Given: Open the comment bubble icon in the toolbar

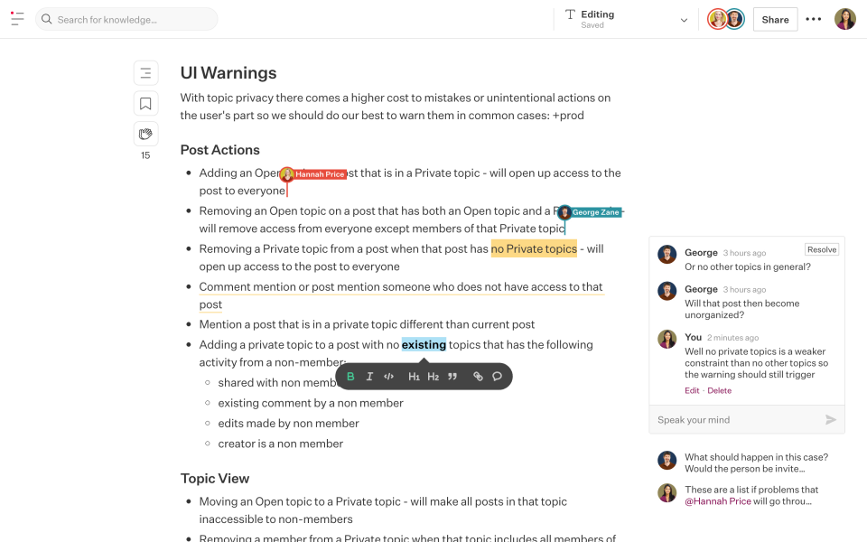Looking at the screenshot, I should click(x=497, y=376).
